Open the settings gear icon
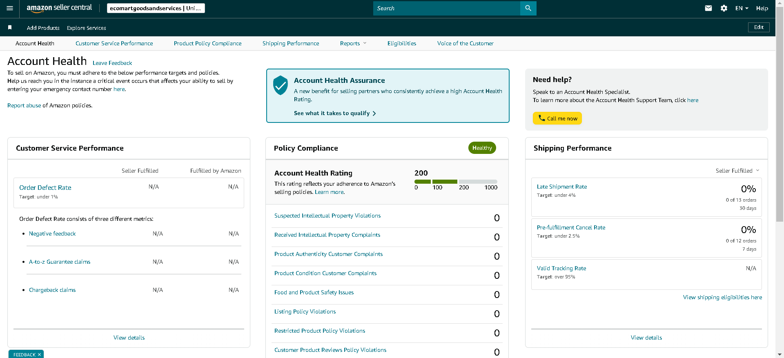This screenshot has width=784, height=358. [x=724, y=8]
